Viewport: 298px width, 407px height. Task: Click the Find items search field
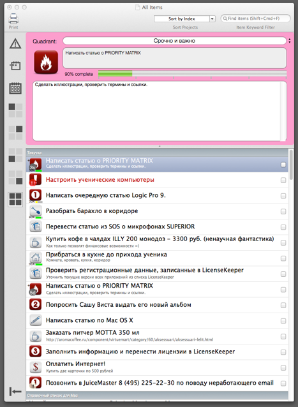pyautogui.click(x=255, y=18)
